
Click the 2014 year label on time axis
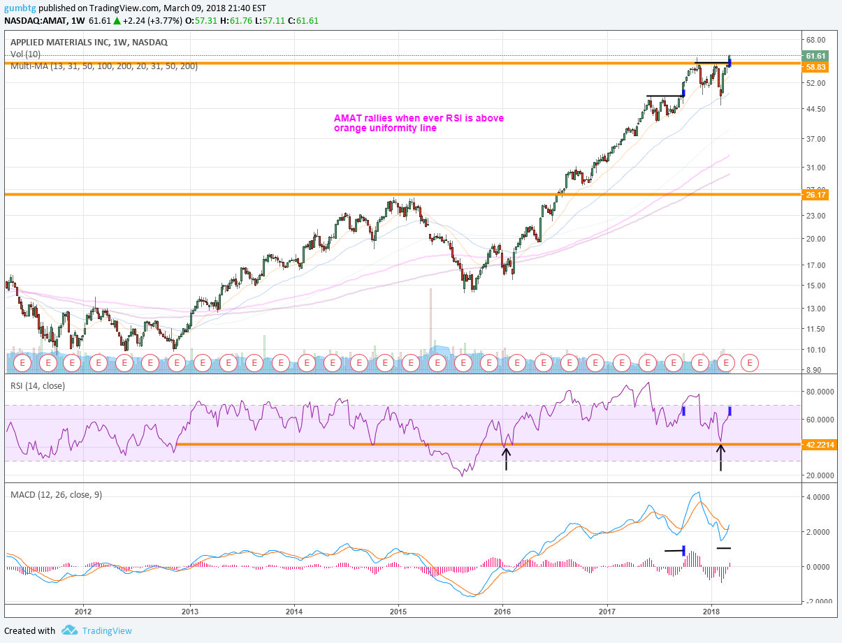295,612
